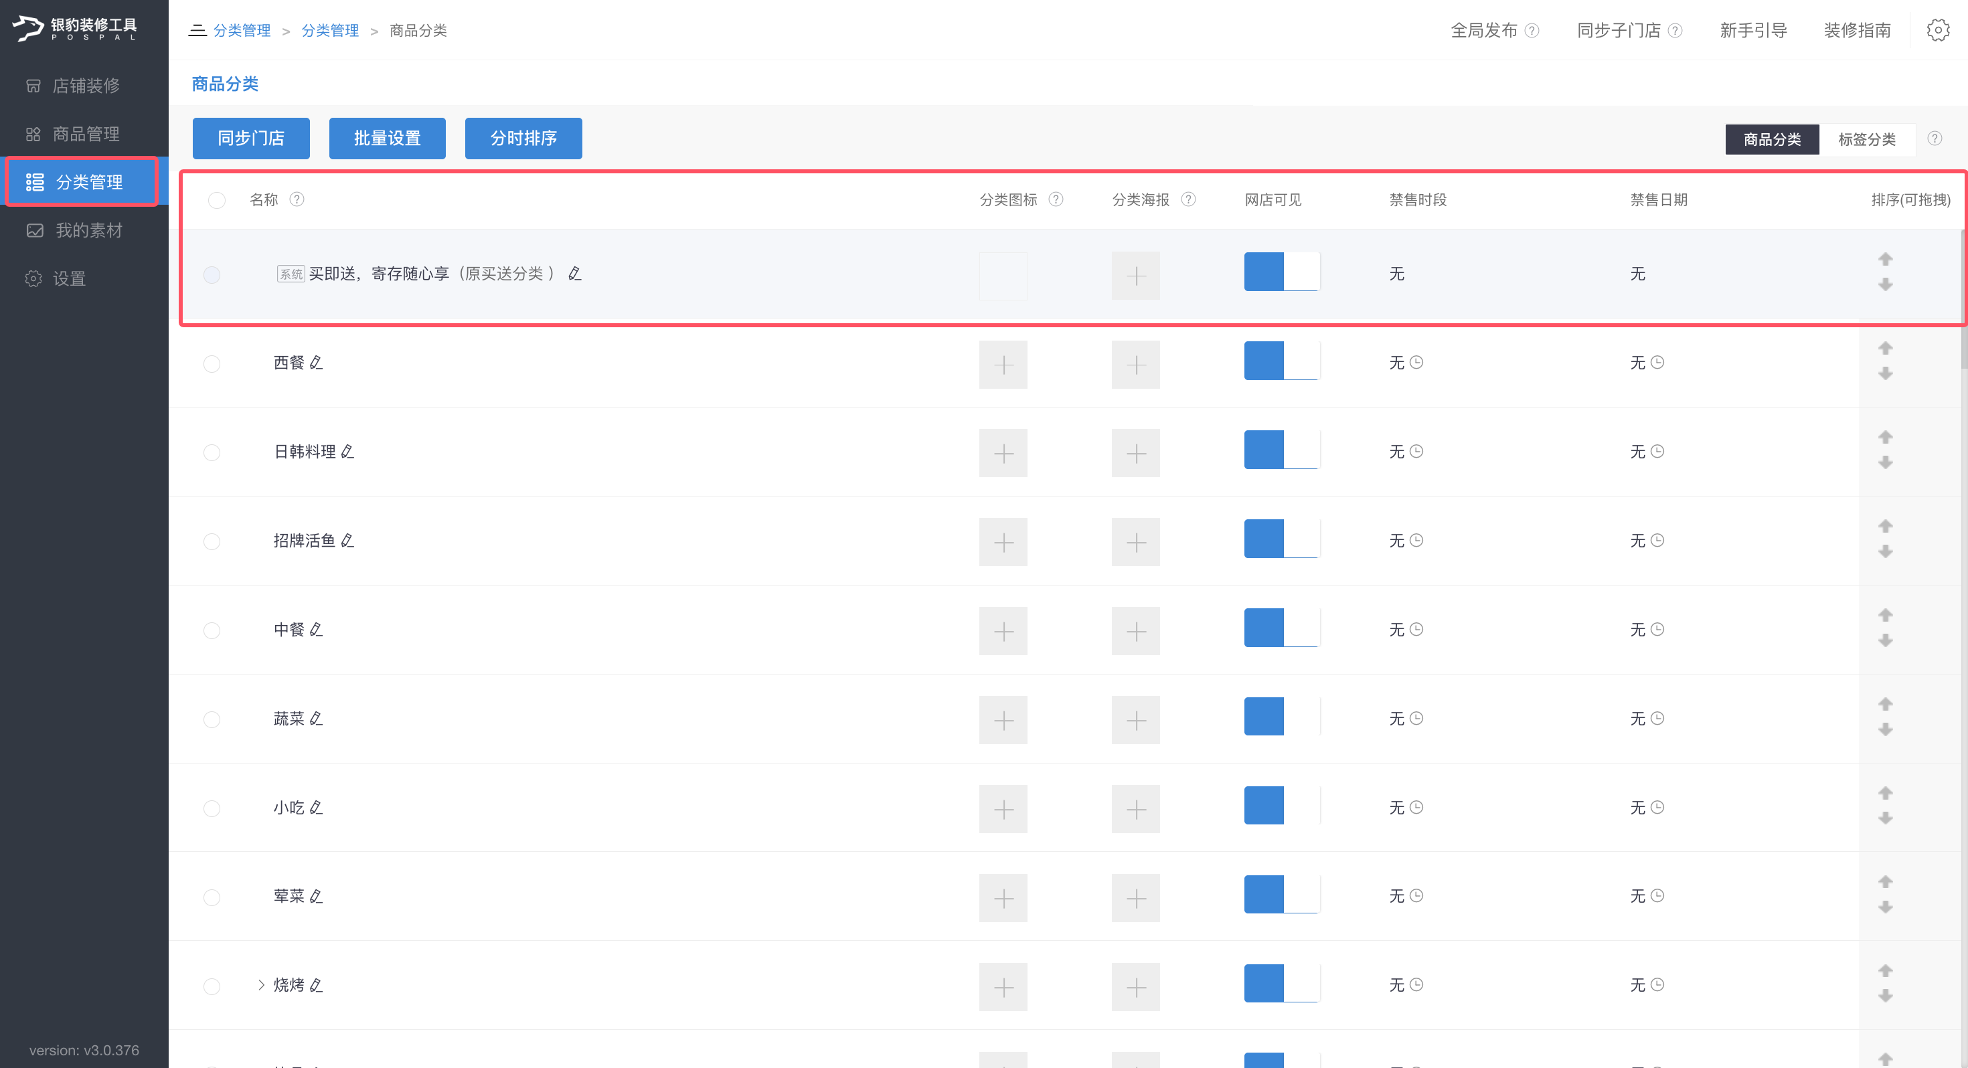Image resolution: width=1968 pixels, height=1068 pixels.
Task: Select the 蔬菜 row checkbox
Action: tap(212, 719)
